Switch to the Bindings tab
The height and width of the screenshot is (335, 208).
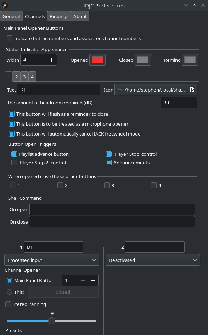tap(59, 16)
